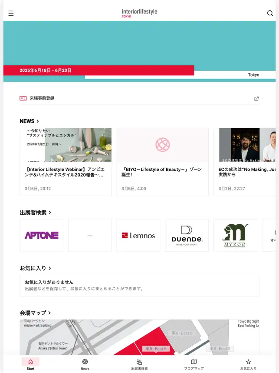Viewport: 279px width, 373px height.
Task: Tap the two men news photo
Action: tap(247, 145)
